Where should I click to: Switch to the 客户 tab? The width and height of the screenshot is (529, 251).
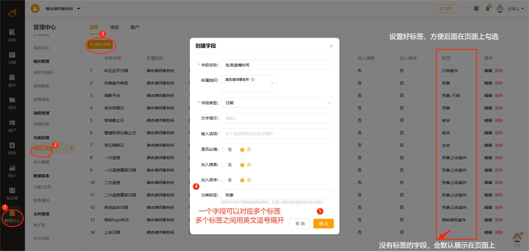point(135,27)
